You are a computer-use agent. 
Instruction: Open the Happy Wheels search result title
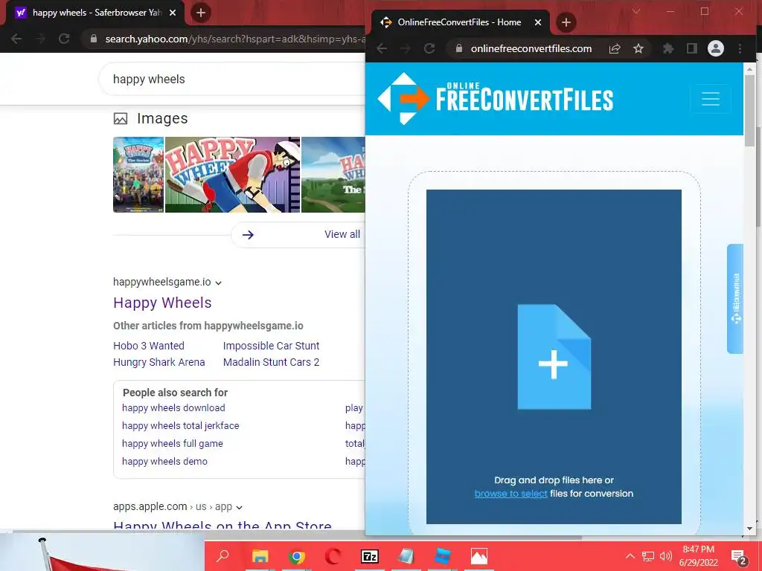(162, 303)
